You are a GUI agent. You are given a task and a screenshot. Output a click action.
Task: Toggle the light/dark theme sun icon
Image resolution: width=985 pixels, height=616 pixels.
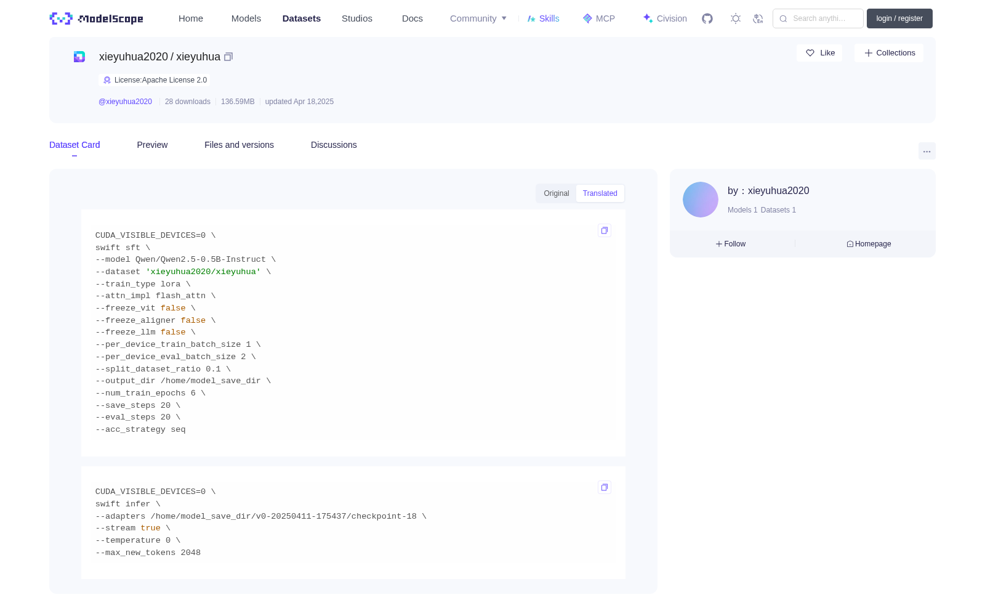736,18
